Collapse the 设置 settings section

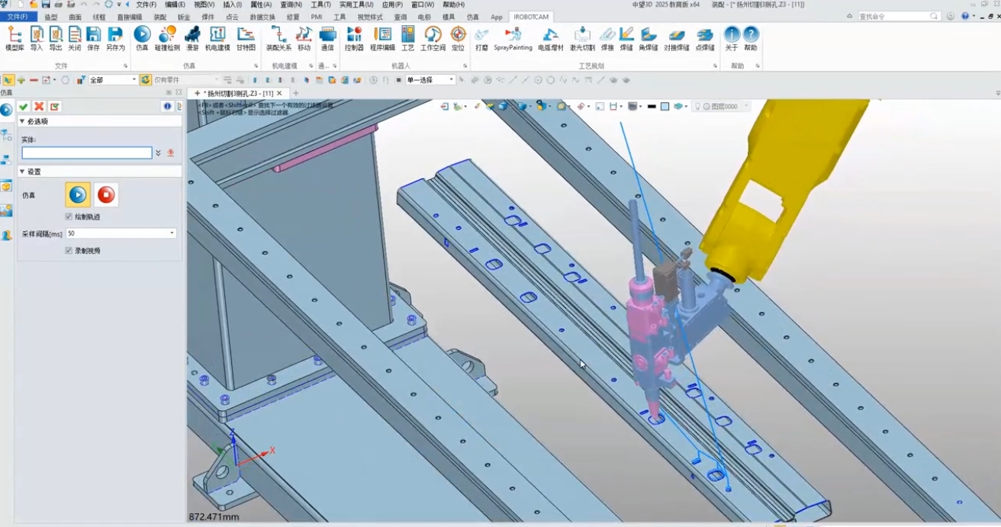pyautogui.click(x=22, y=172)
